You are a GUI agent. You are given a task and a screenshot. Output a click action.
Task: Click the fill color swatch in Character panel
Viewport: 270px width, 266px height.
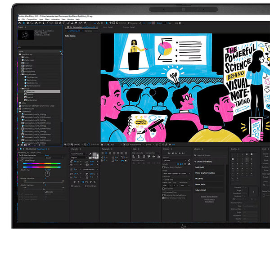(94, 154)
